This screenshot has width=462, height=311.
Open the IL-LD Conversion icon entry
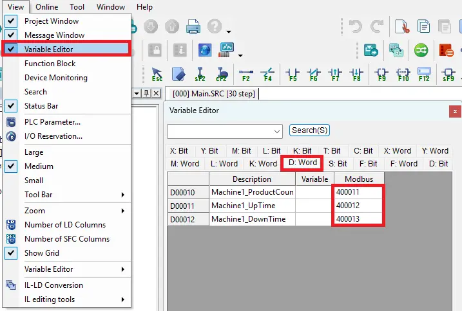(x=53, y=285)
